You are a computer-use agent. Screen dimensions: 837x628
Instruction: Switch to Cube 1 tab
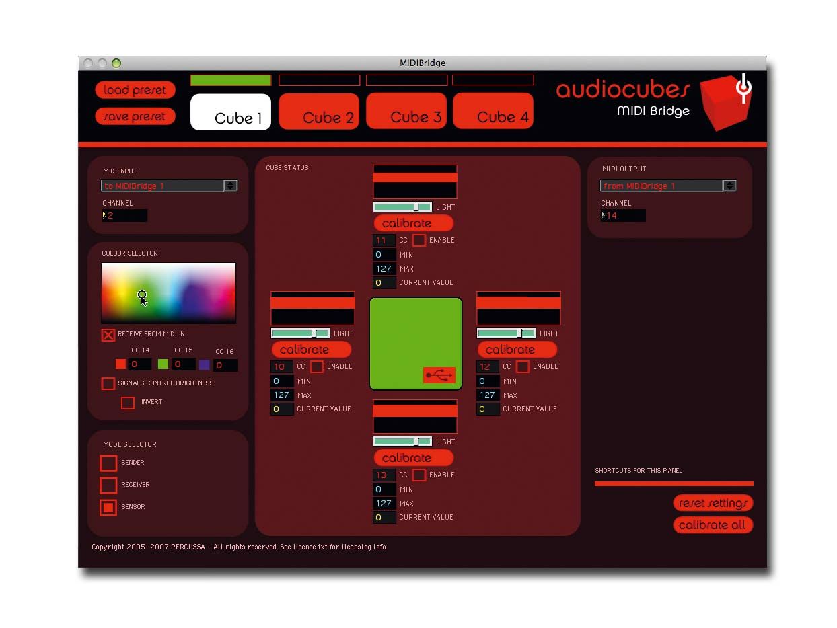click(x=231, y=112)
